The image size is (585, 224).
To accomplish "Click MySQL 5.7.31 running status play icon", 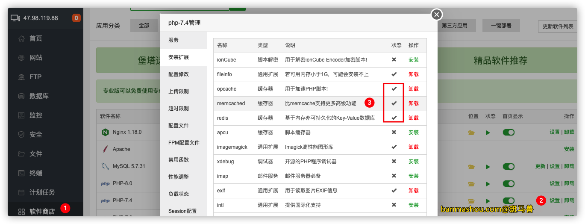I will (x=488, y=167).
